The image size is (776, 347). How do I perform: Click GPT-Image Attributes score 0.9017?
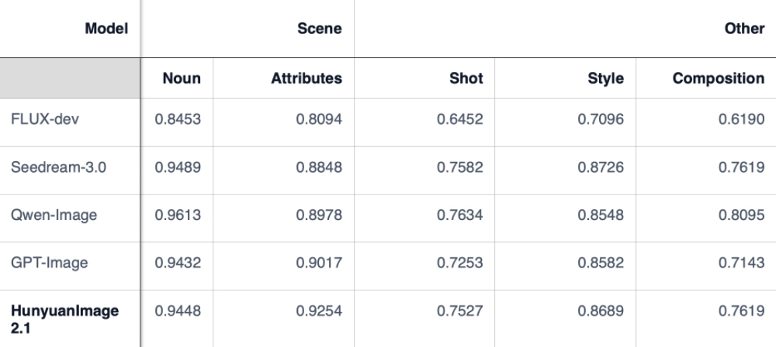coord(318,263)
